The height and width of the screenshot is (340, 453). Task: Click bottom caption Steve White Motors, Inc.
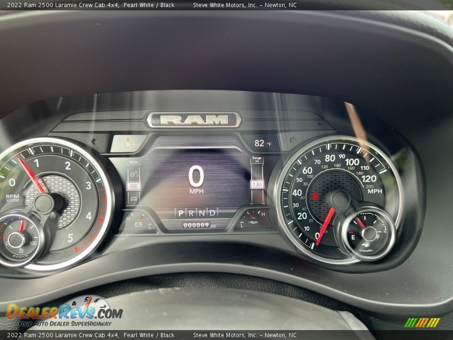[x=225, y=335]
